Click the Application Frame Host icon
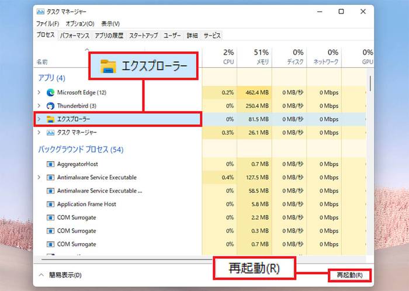Viewport: 409px width, 291px height. (50, 204)
